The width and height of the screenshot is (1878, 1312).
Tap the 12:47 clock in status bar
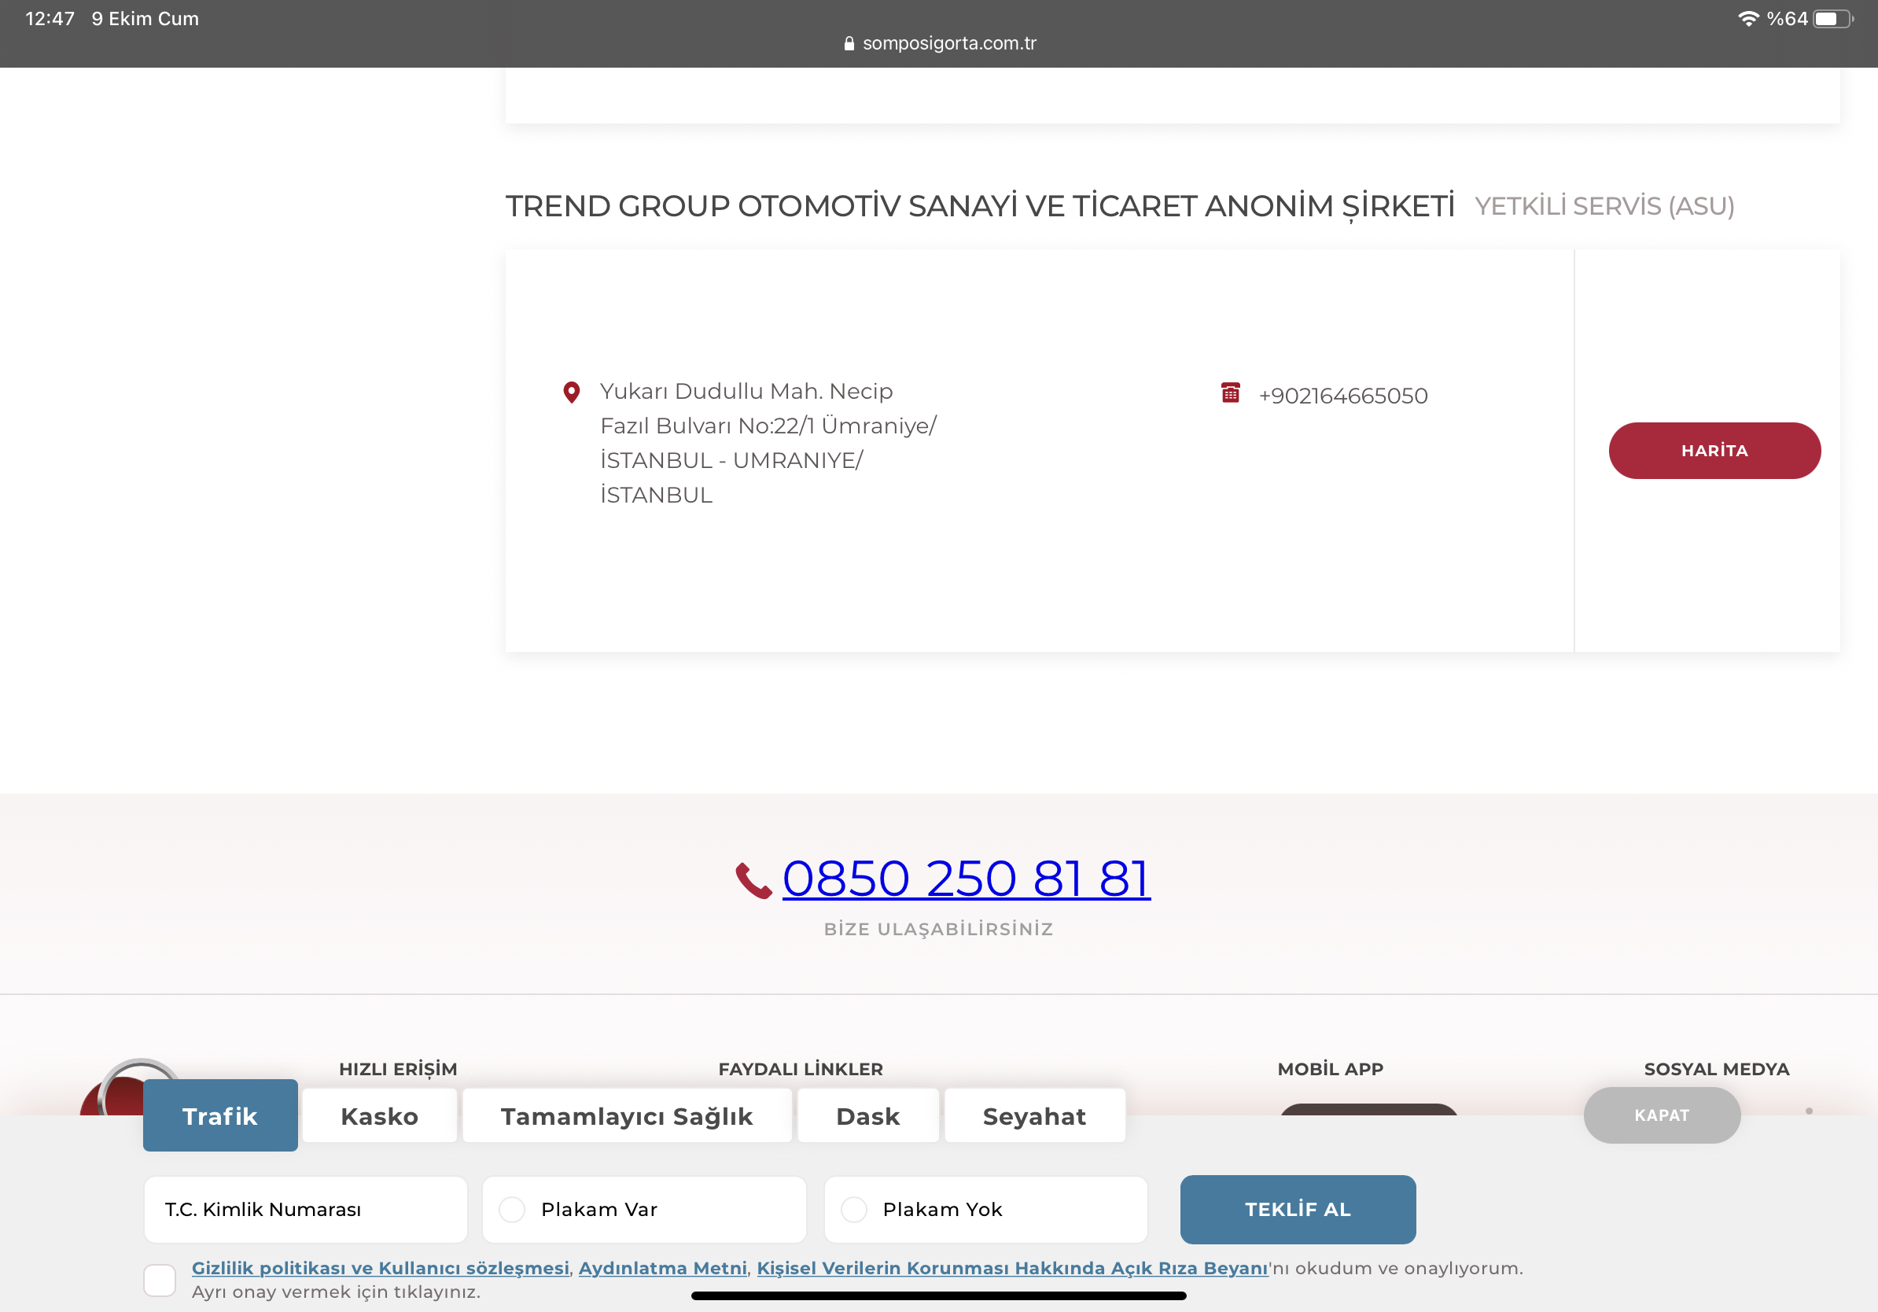50,19
